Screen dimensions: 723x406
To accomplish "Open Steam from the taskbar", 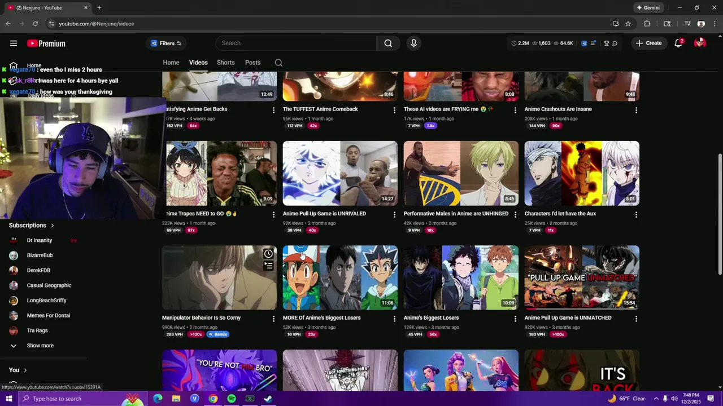I will [268, 399].
